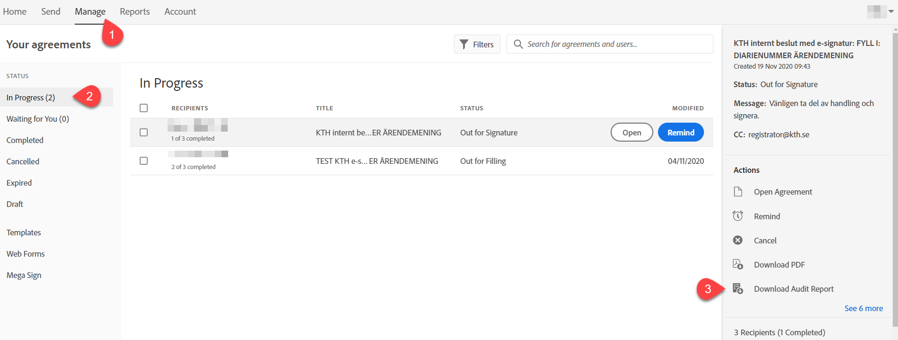Click the Open button on first agreement
The width and height of the screenshot is (898, 340).
tap(631, 132)
